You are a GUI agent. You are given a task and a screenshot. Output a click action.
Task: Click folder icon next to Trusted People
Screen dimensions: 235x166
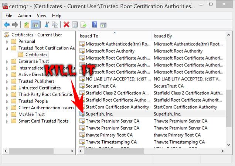[14, 101]
